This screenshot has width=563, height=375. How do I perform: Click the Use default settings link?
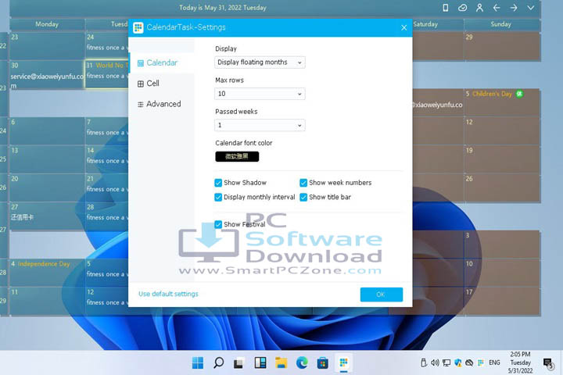(x=168, y=294)
